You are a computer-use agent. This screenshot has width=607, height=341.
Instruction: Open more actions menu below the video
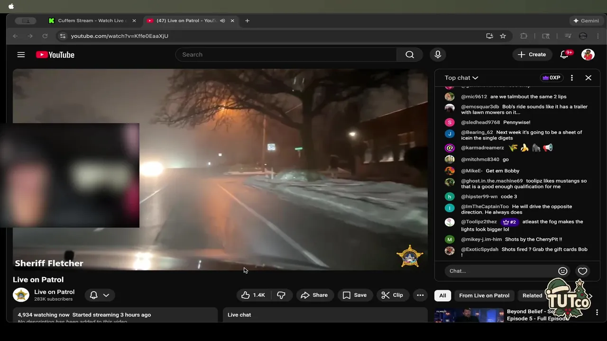420,295
